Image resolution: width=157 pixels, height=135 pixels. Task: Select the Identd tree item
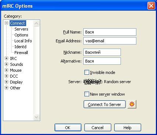(x=20, y=47)
